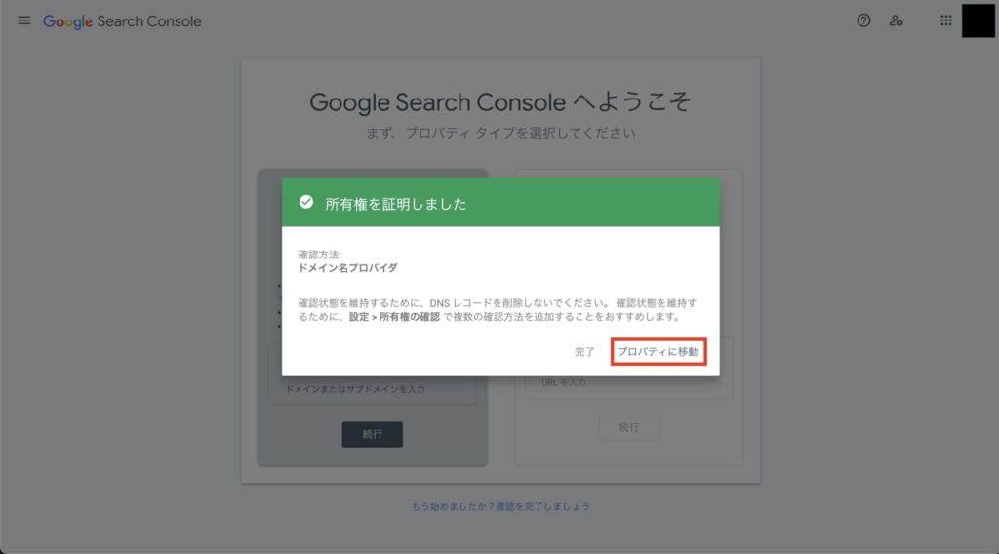
Task: Click the Google Search Console へようこそ heading
Action: tap(500, 101)
